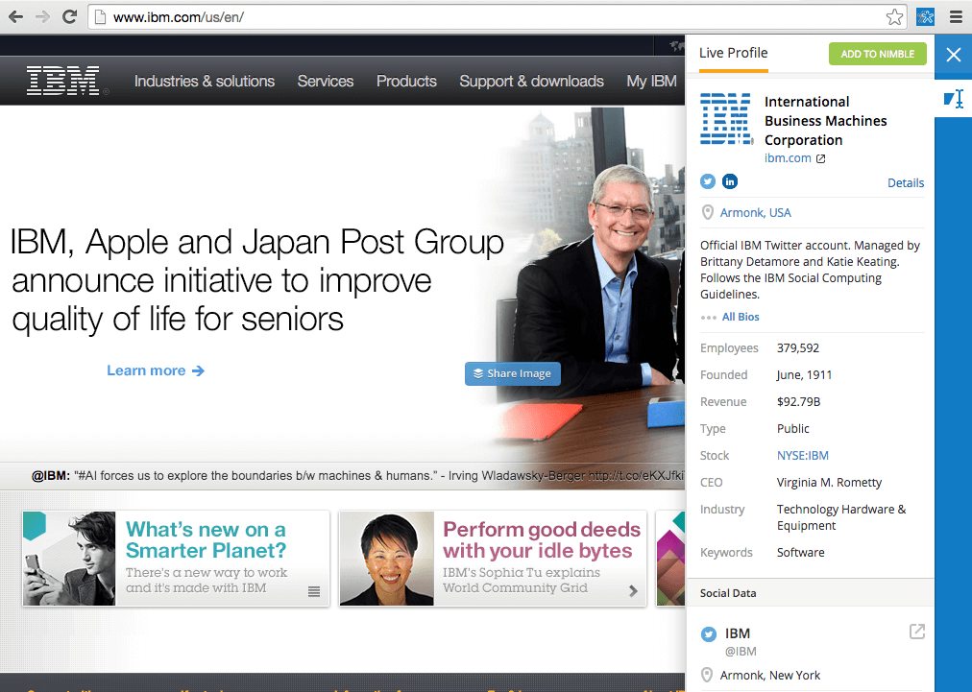This screenshot has height=692, width=972.
Task: Click the ADD TO NIMBLE button
Action: click(877, 54)
